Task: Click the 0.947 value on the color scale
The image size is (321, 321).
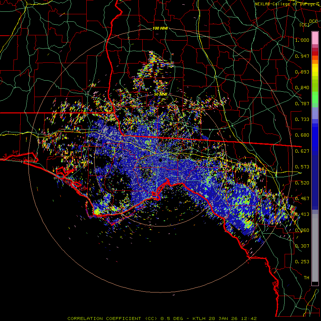Action: [302, 56]
